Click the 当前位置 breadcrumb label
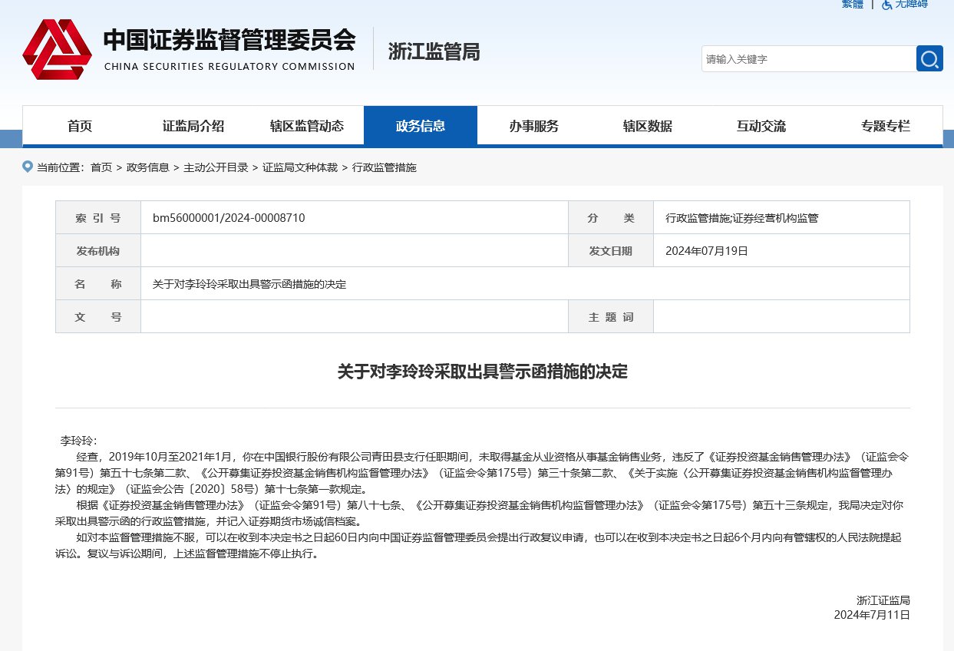The width and height of the screenshot is (954, 651). [x=61, y=167]
